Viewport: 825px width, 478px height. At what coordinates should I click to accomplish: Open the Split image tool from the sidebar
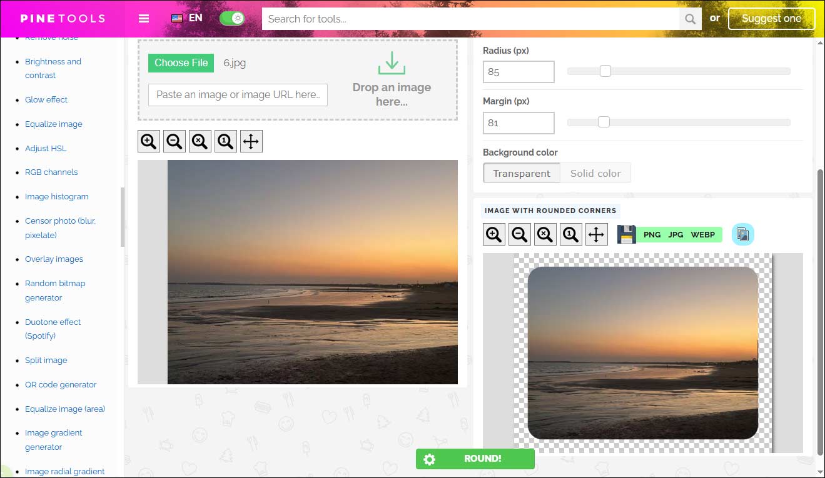[46, 360]
